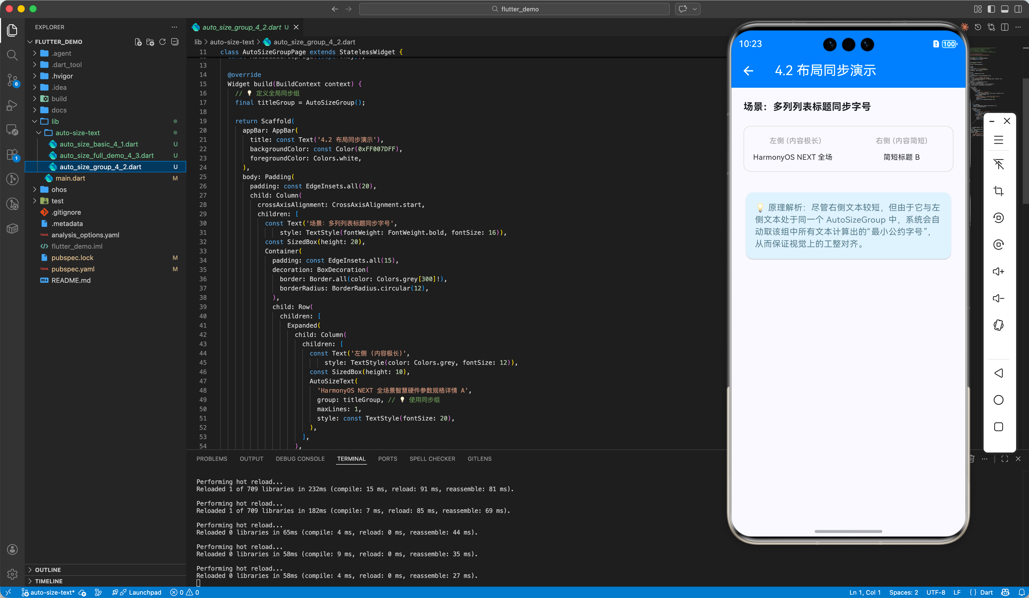Viewport: 1029px width, 598px height.
Task: Open the Extensions view
Action: (12, 154)
